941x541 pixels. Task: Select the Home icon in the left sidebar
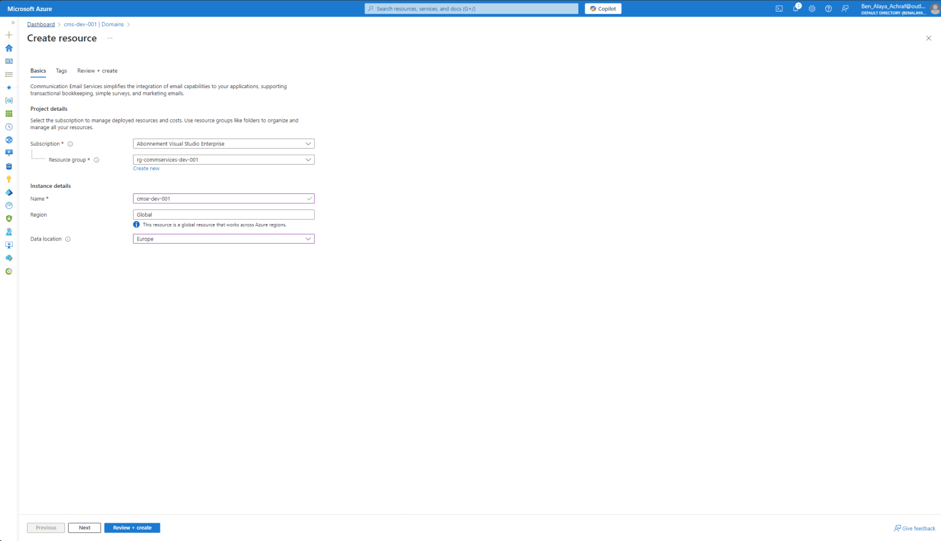pos(9,48)
